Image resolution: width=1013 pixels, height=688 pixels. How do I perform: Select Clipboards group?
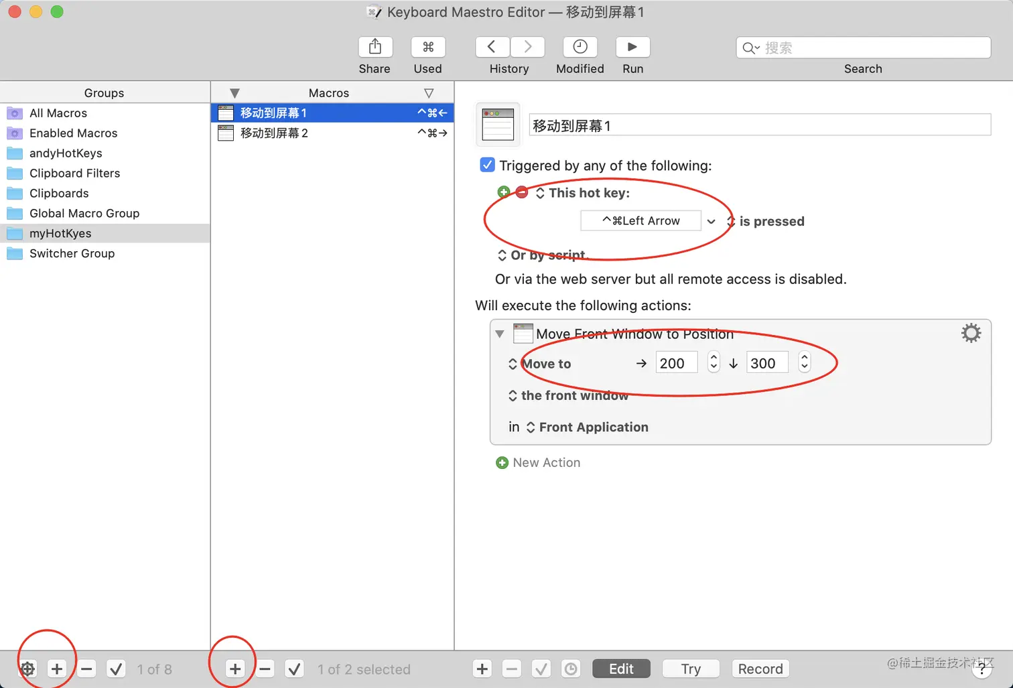pos(105,194)
